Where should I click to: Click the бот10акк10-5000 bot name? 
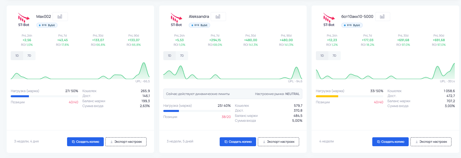(x=357, y=17)
